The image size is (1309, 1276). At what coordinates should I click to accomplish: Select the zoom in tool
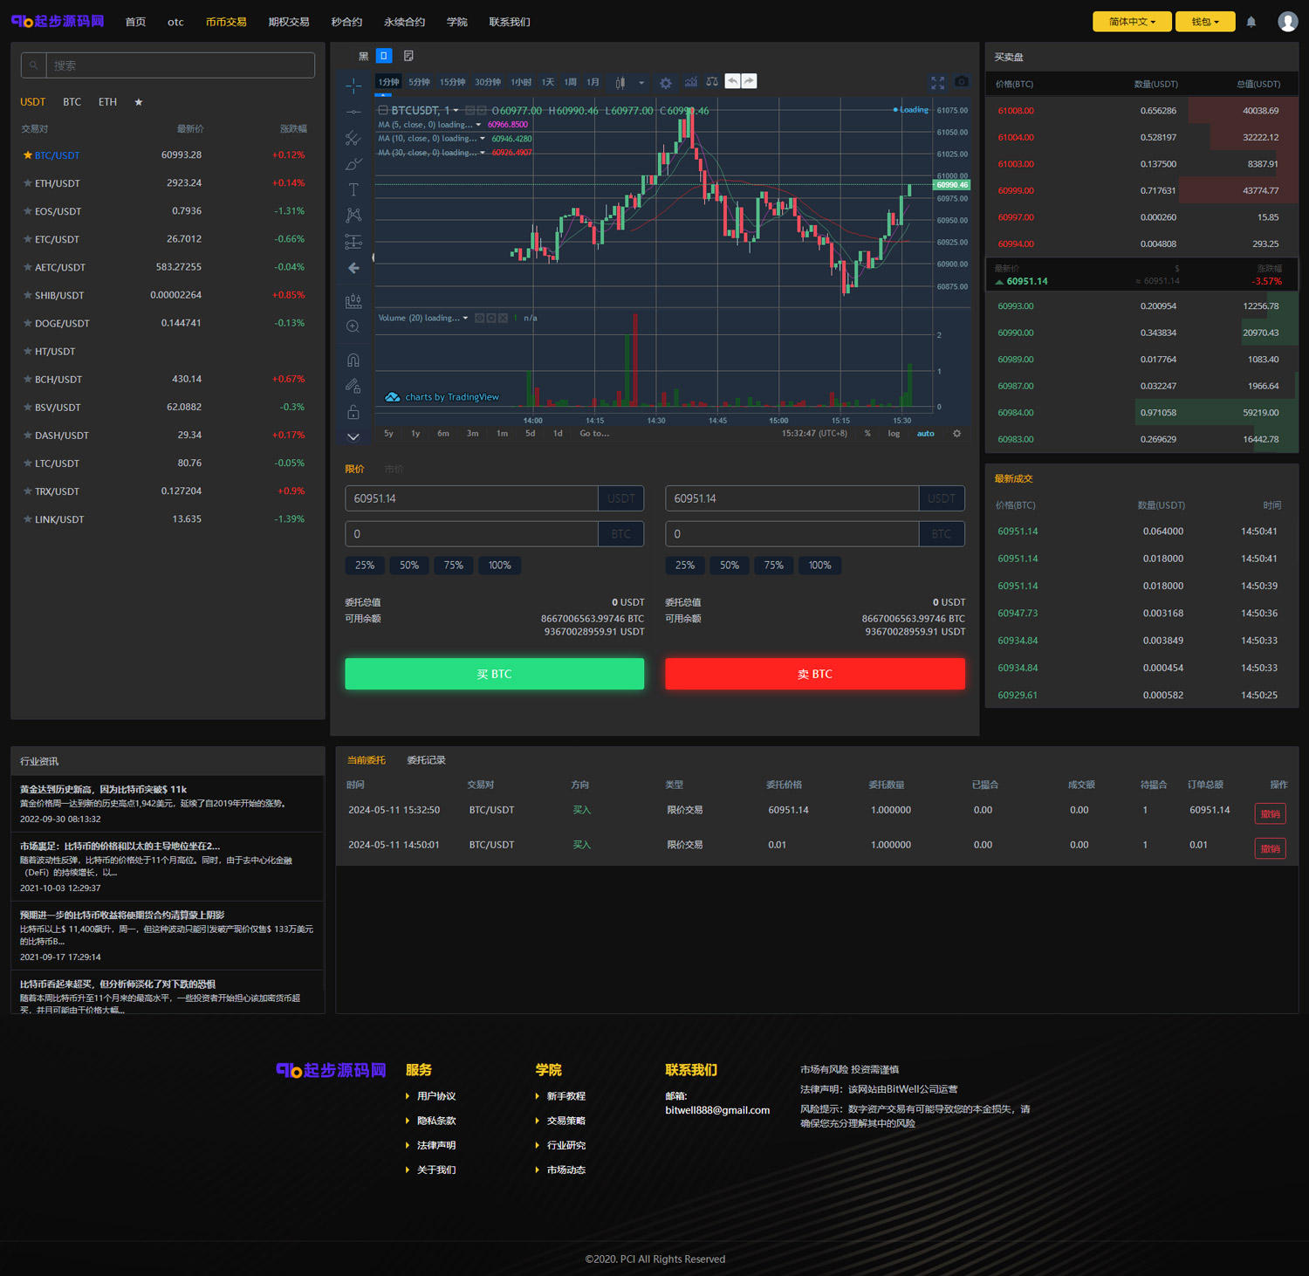point(353,326)
